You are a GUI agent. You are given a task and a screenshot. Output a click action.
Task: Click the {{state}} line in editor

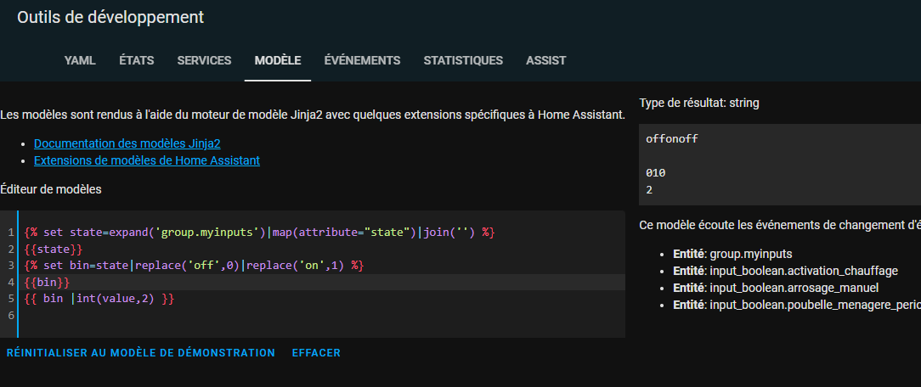tap(54, 249)
